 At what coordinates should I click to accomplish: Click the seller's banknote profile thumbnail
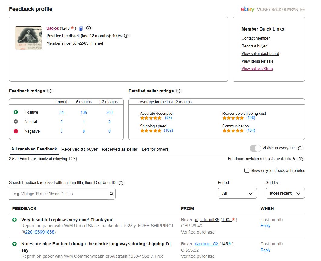pos(28,38)
